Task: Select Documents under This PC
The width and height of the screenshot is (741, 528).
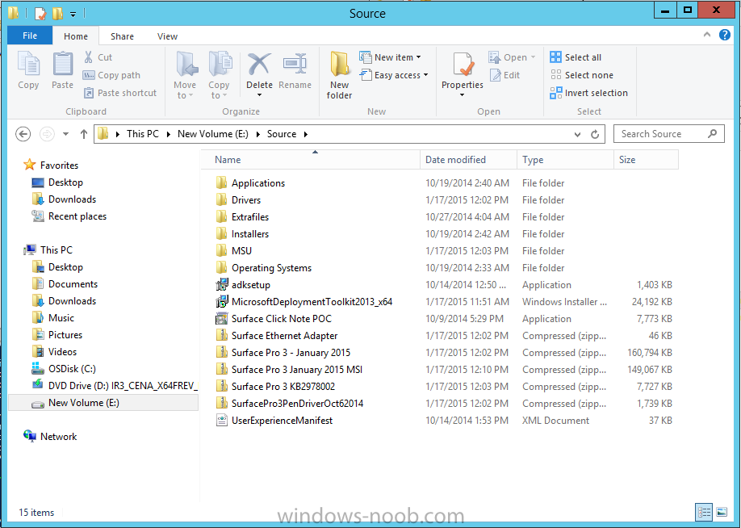Action: click(x=73, y=284)
